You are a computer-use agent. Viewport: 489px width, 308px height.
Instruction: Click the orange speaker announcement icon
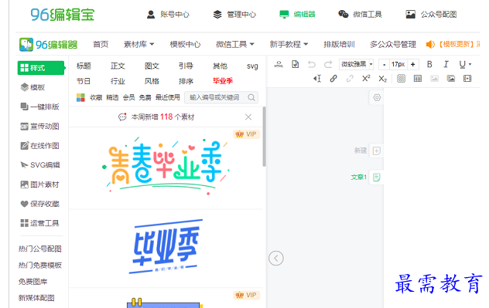tap(430, 45)
